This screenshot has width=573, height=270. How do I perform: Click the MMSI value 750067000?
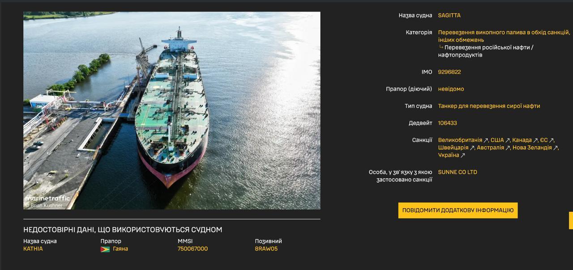[x=192, y=249]
